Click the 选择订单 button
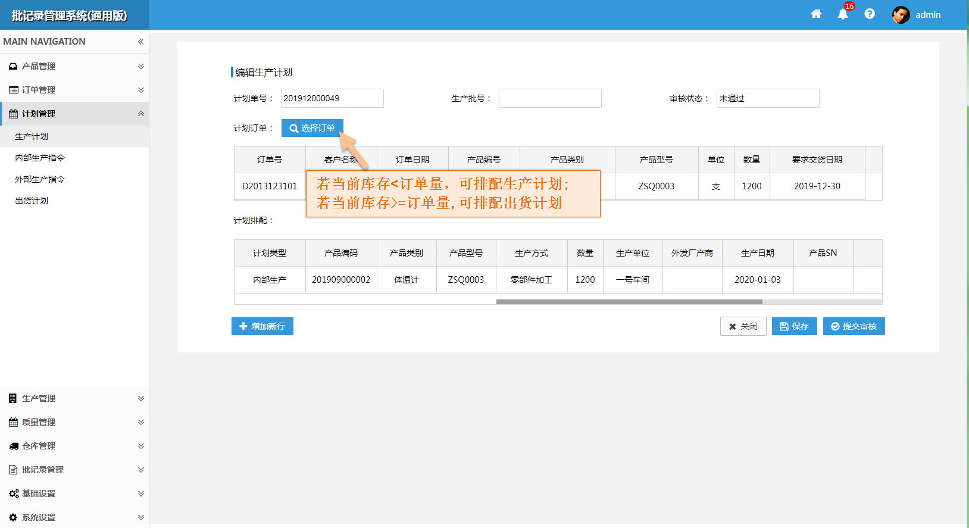This screenshot has height=528, width=969. pos(312,128)
